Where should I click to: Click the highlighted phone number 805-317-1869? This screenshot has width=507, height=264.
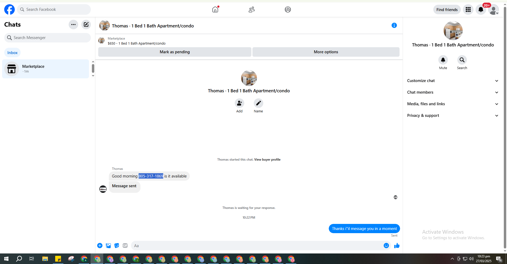pyautogui.click(x=151, y=176)
